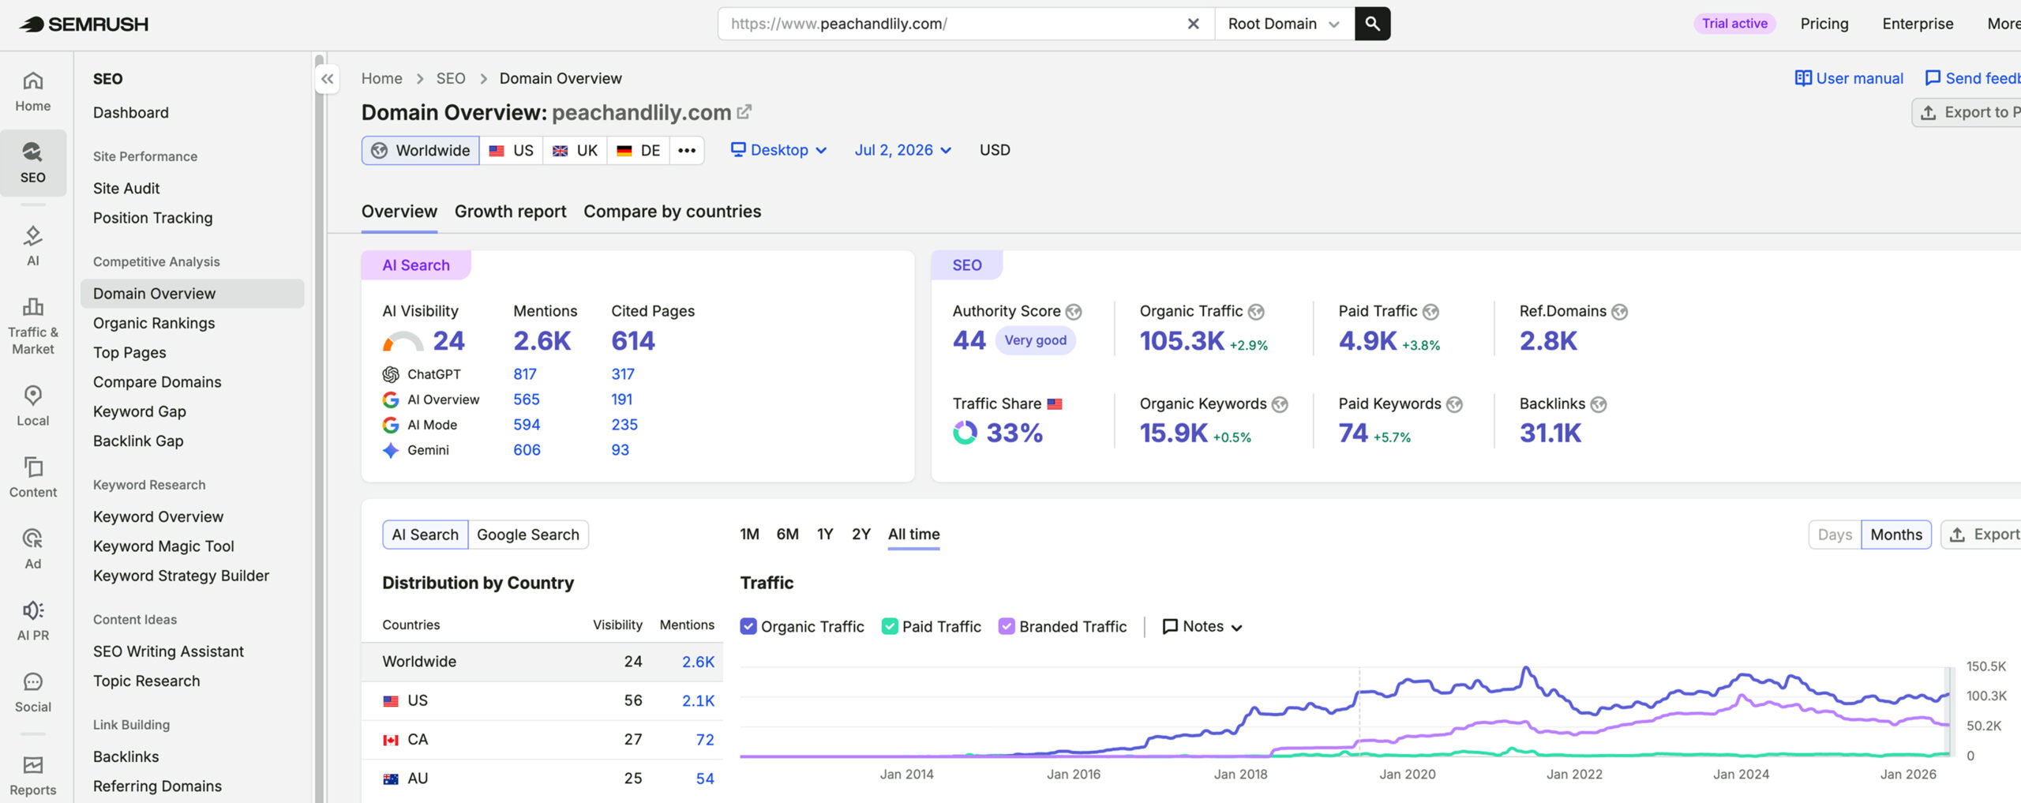Click the magnifier search button
The image size is (2021, 803).
tap(1372, 24)
